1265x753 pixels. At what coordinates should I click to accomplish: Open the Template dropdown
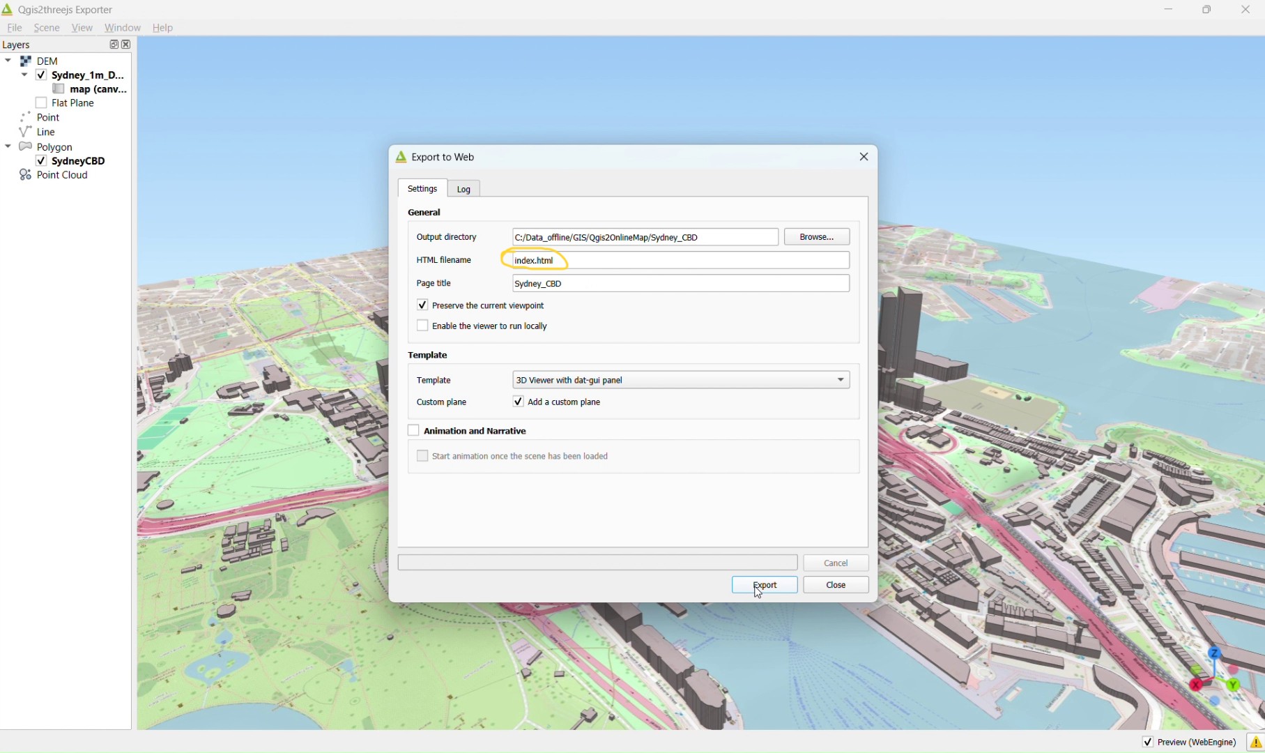(x=841, y=380)
